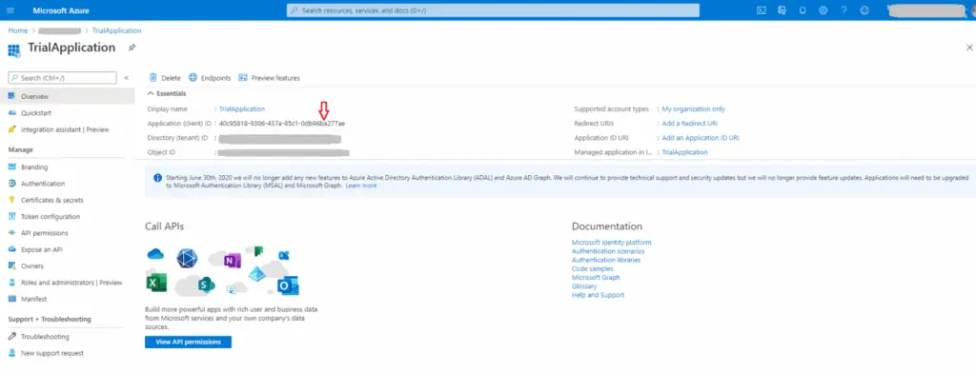The image size is (976, 373).
Task: Open Authentication libraries documentation link
Action: 605,260
